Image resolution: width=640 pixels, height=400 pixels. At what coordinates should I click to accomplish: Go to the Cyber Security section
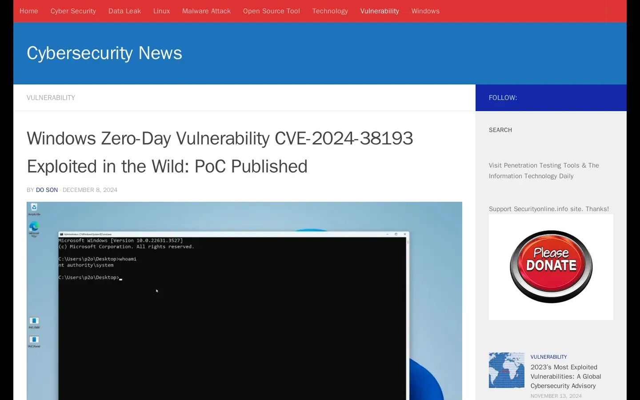click(73, 11)
